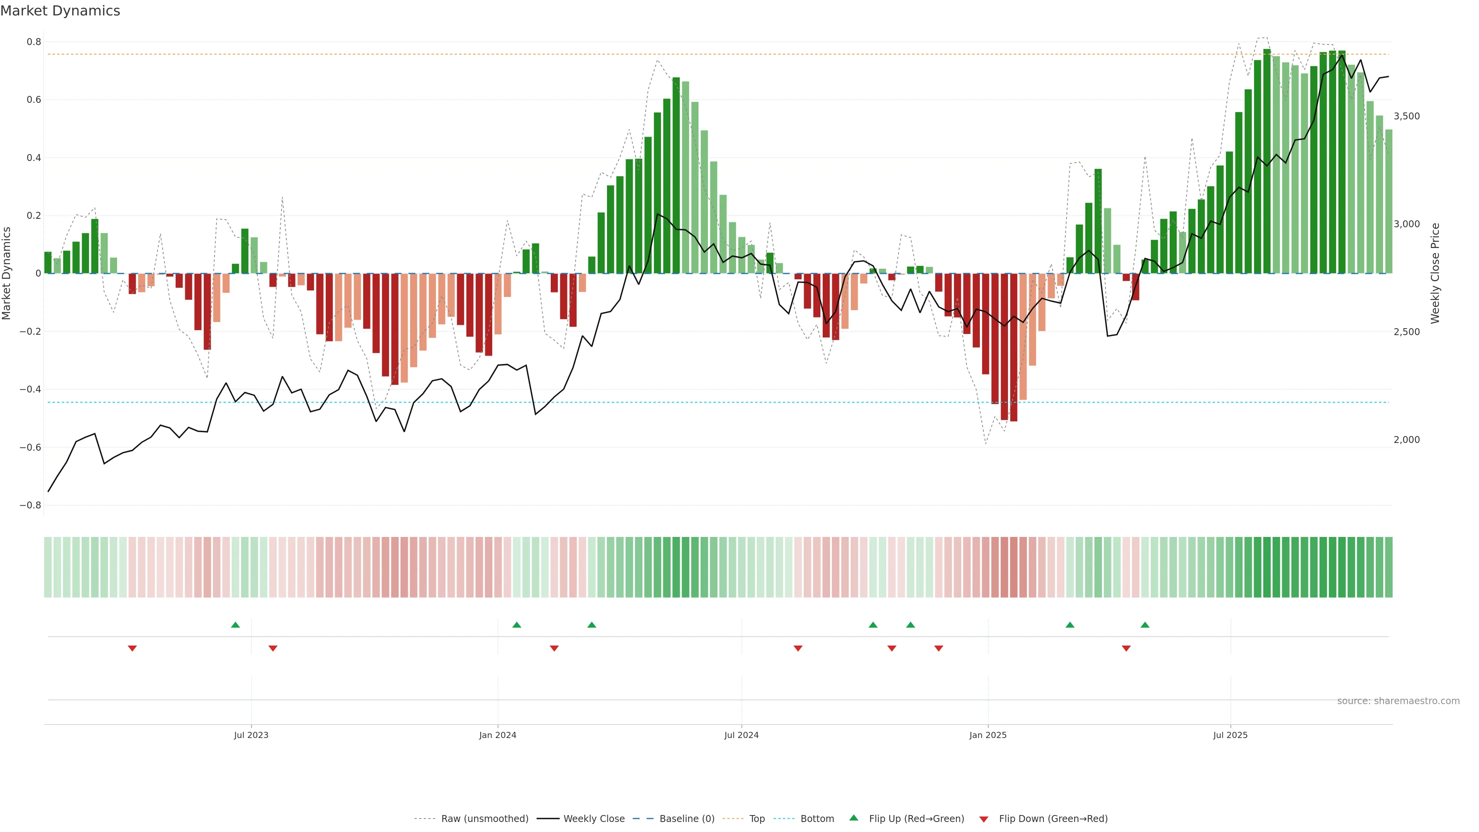Image resolution: width=1479 pixels, height=832 pixels.
Task: Click Jan 2025 x-axis label
Action: (988, 735)
